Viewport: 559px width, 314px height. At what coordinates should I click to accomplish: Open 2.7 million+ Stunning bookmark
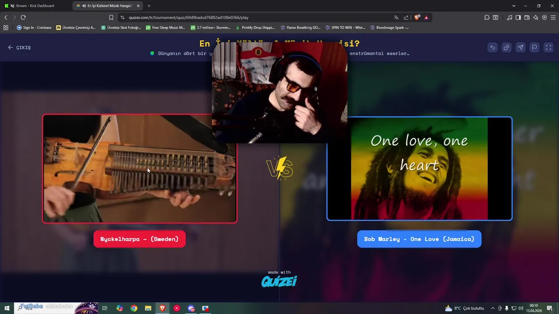pos(210,27)
